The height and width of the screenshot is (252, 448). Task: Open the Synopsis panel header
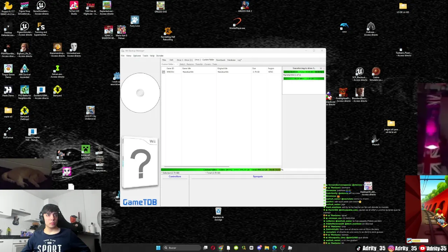[x=258, y=176]
